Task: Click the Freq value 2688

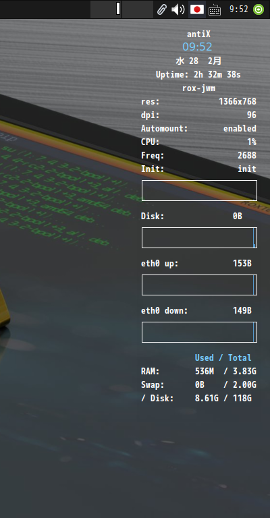Action: tap(247, 156)
